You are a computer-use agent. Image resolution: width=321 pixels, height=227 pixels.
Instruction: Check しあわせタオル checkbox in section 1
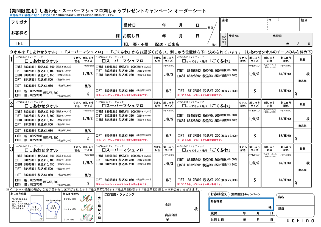coord(27,61)
